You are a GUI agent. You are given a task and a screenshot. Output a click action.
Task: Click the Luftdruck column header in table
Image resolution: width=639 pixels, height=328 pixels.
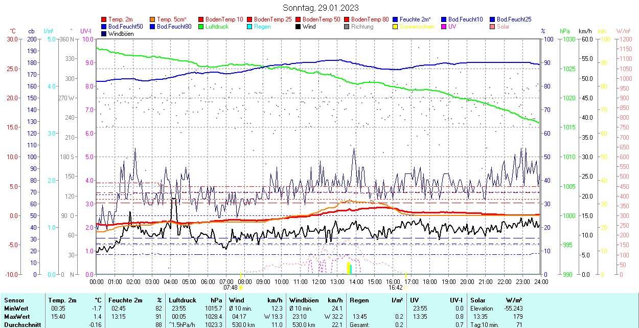[x=182, y=300]
